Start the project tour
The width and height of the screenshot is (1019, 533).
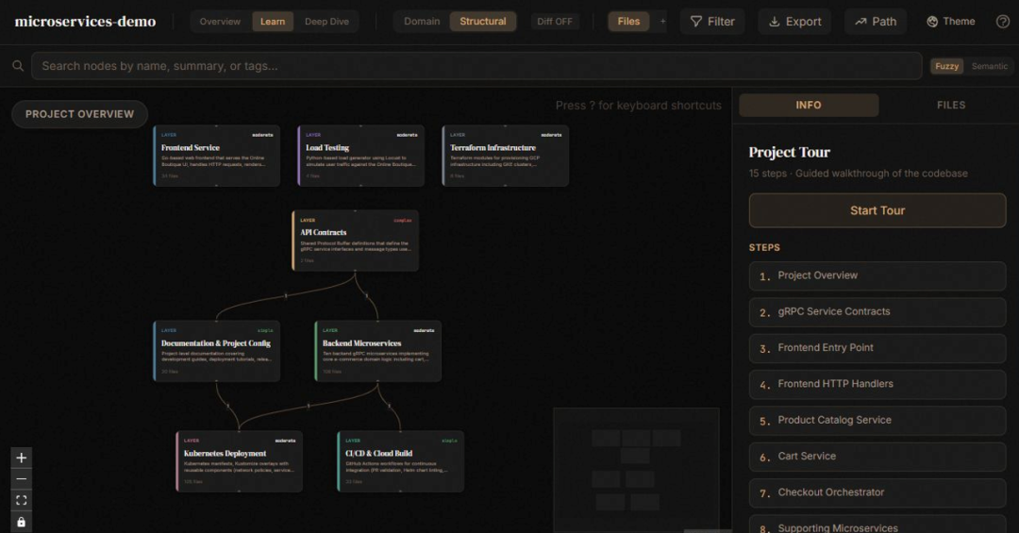(x=877, y=210)
